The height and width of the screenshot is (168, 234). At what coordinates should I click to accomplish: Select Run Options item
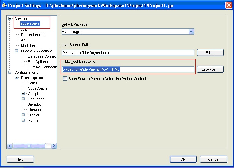click(x=38, y=62)
